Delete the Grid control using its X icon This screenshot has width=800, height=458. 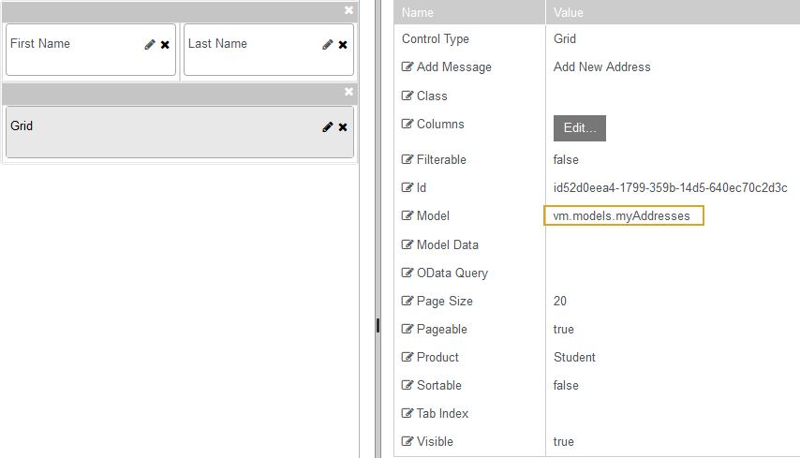[343, 127]
